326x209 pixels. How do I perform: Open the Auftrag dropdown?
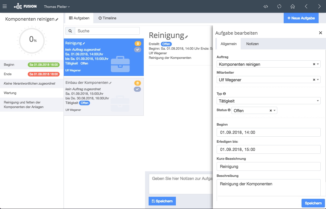point(269,64)
